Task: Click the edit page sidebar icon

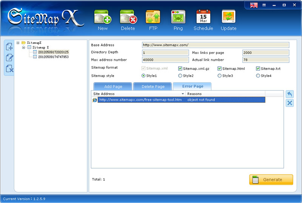Action: (x=9, y=58)
